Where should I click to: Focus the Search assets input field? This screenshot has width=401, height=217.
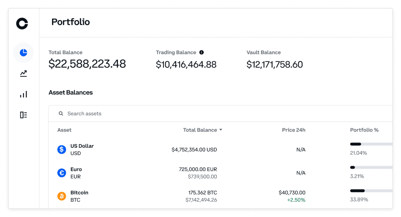coord(181,113)
